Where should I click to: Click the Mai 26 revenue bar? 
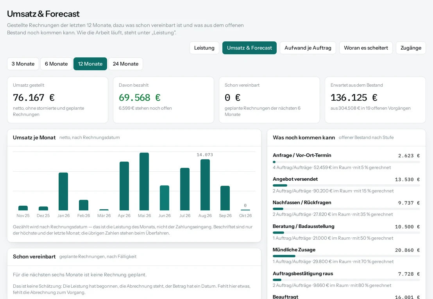(144, 182)
